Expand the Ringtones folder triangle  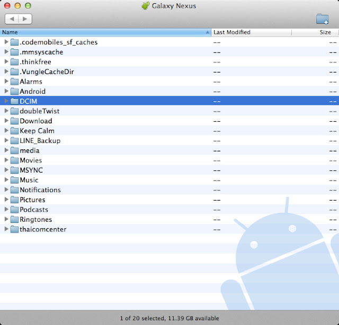[x=6, y=219]
